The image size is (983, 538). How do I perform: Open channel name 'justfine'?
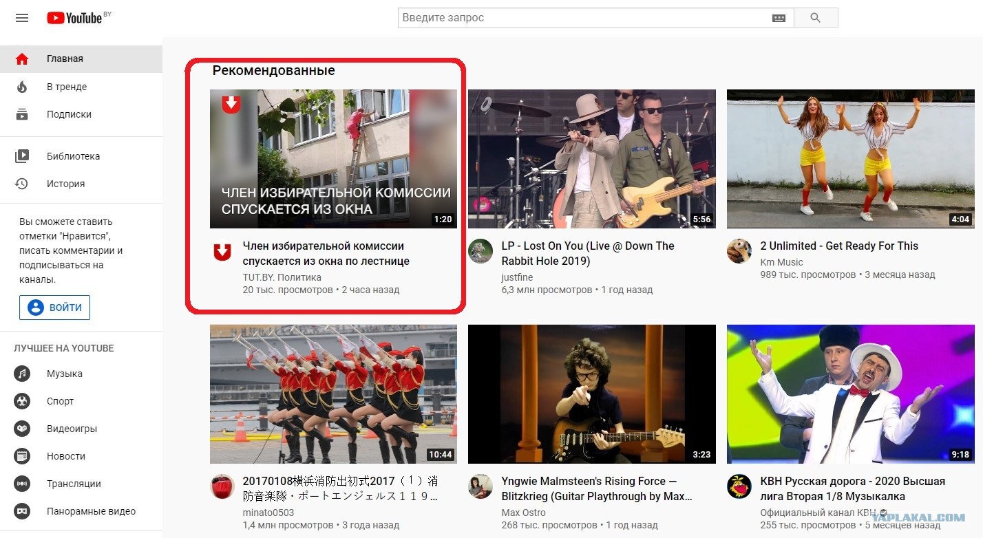point(518,277)
